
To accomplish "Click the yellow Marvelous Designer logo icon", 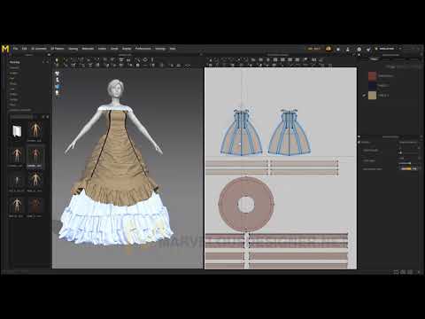I will point(5,49).
